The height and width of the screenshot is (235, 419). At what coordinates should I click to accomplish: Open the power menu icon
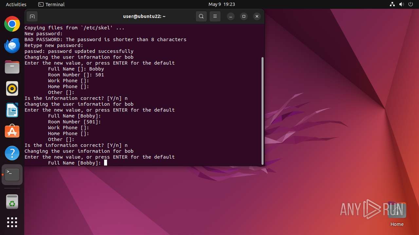[x=410, y=4]
